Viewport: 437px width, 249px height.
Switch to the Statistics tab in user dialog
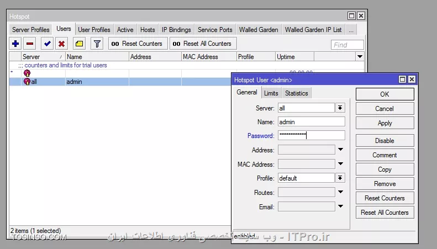click(x=296, y=93)
